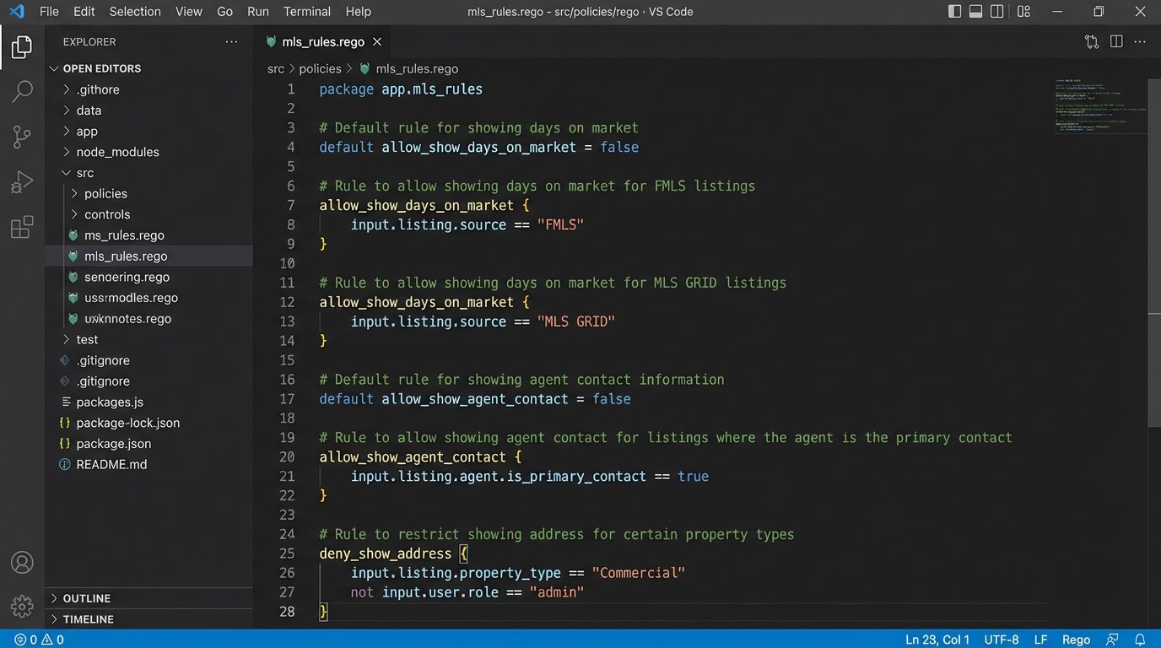This screenshot has height=648, width=1161.
Task: Open notifications bell in status bar
Action: pos(1140,640)
